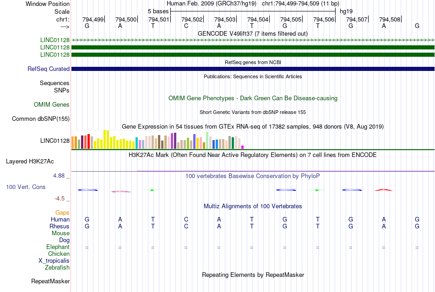435x292 pixels.
Task: Open the H3K27Ac Mark ENCODE track title
Action: (253, 155)
